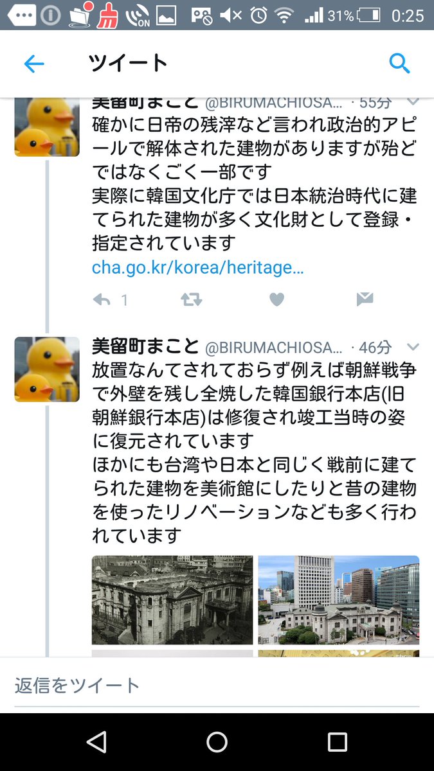The width and height of the screenshot is (434, 771).
Task: Share the 55分 tweet via message icon
Action: coord(365,299)
